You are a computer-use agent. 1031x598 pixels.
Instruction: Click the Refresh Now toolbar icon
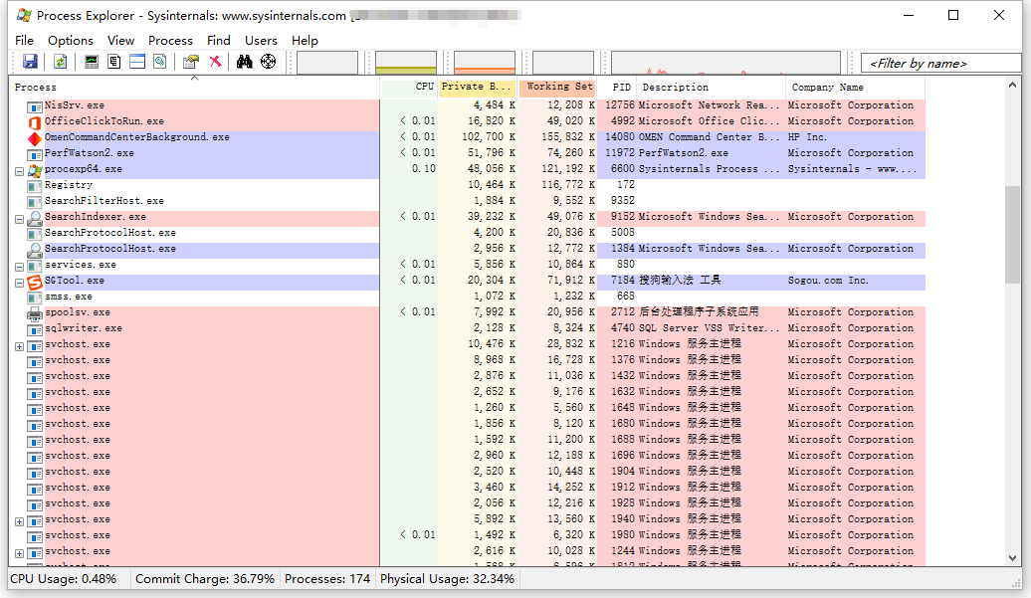(61, 63)
